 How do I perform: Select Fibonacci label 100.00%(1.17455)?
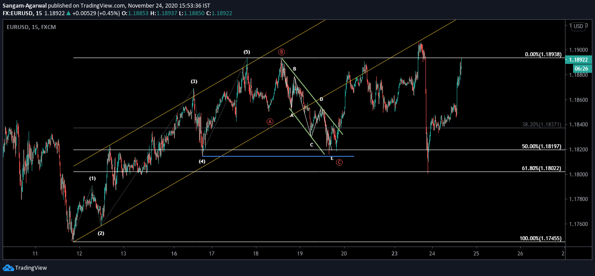(x=540, y=238)
